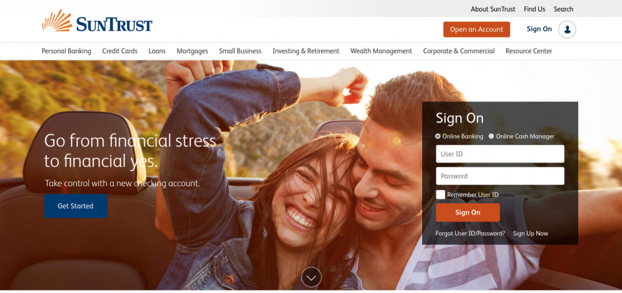Image resolution: width=622 pixels, height=293 pixels.
Task: Expand the Credit Cards navigation menu
Action: 120,51
